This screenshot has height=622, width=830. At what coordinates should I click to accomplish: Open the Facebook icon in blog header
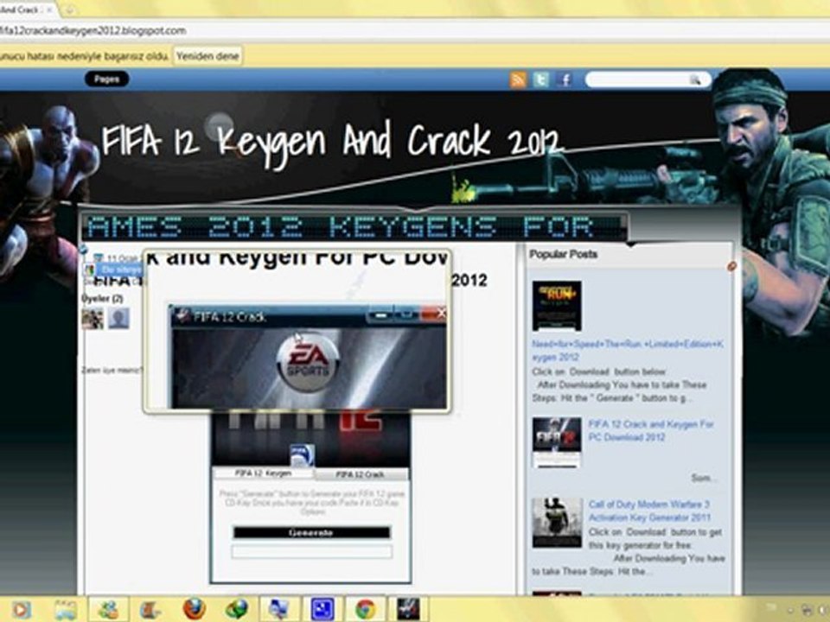pyautogui.click(x=565, y=79)
